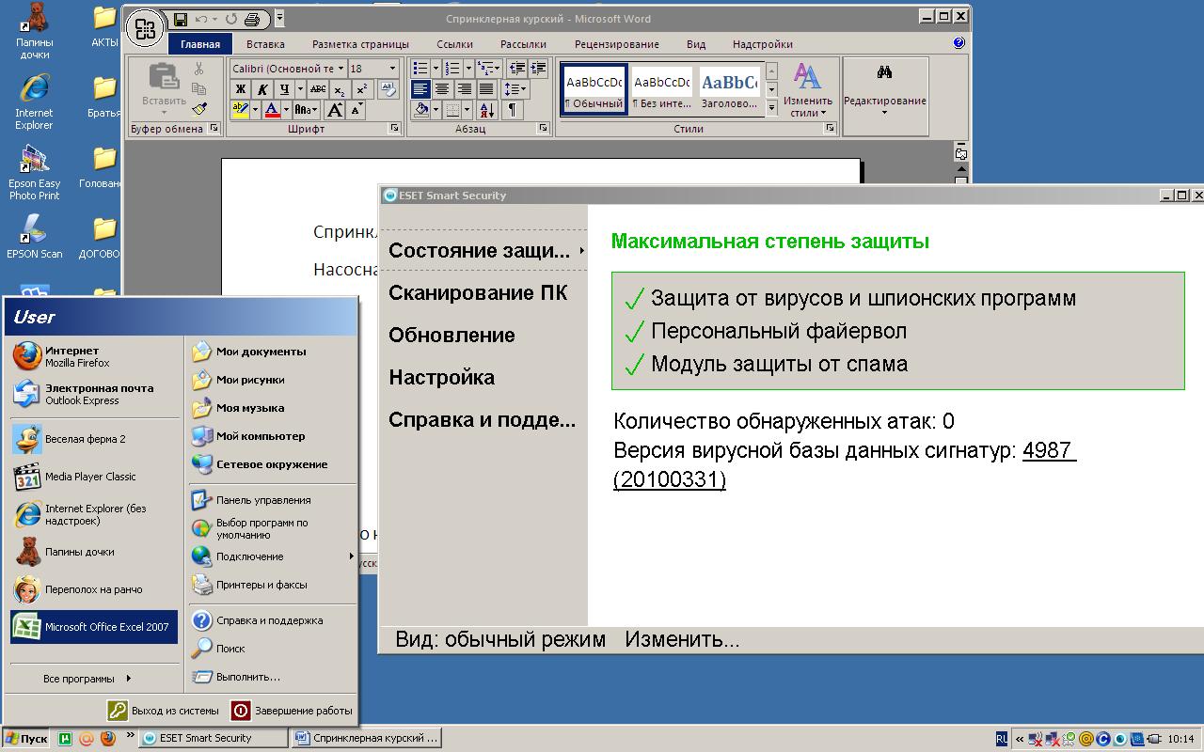
Task: Switch to Спринклерная курский taskbar button
Action: [x=366, y=739]
